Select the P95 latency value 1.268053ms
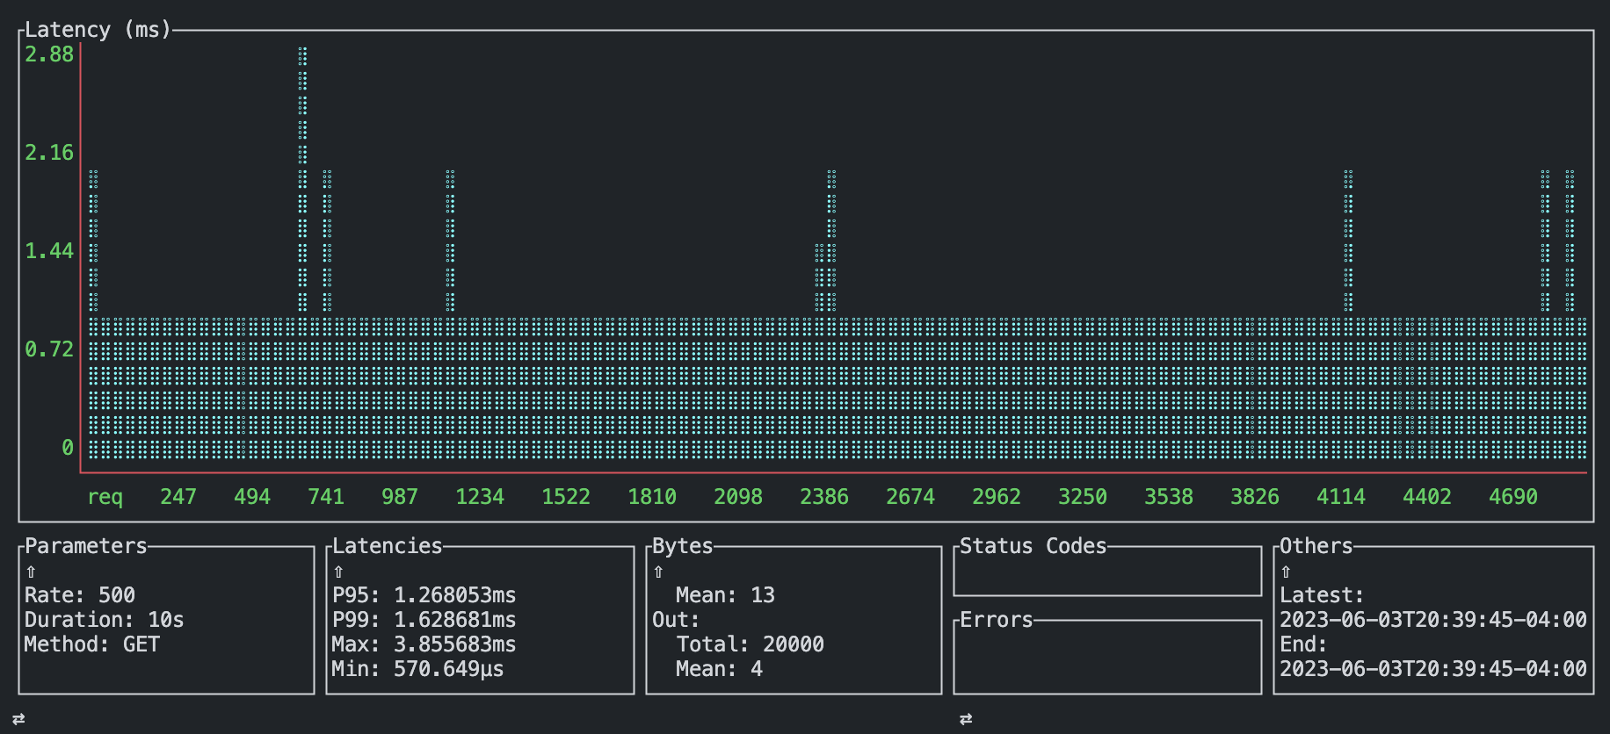Viewport: 1610px width, 734px height. (455, 595)
